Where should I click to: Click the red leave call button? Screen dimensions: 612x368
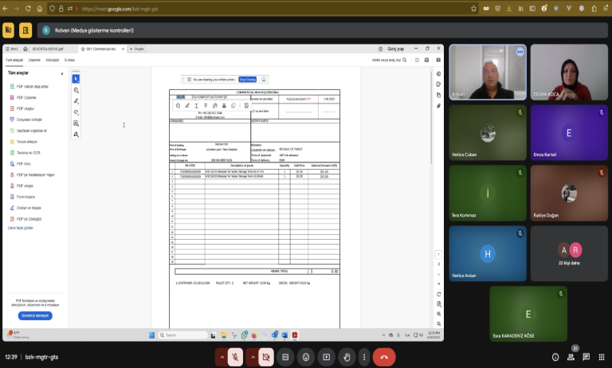click(x=384, y=357)
